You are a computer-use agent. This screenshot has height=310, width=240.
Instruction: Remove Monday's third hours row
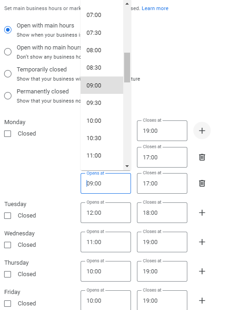coord(202,183)
